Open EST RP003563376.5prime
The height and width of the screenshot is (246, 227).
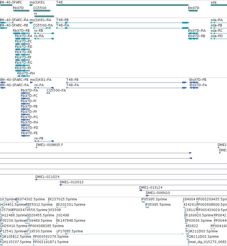pyautogui.click(x=51, y=237)
